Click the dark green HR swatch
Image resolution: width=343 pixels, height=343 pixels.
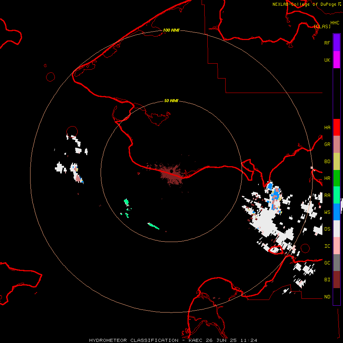(337, 178)
